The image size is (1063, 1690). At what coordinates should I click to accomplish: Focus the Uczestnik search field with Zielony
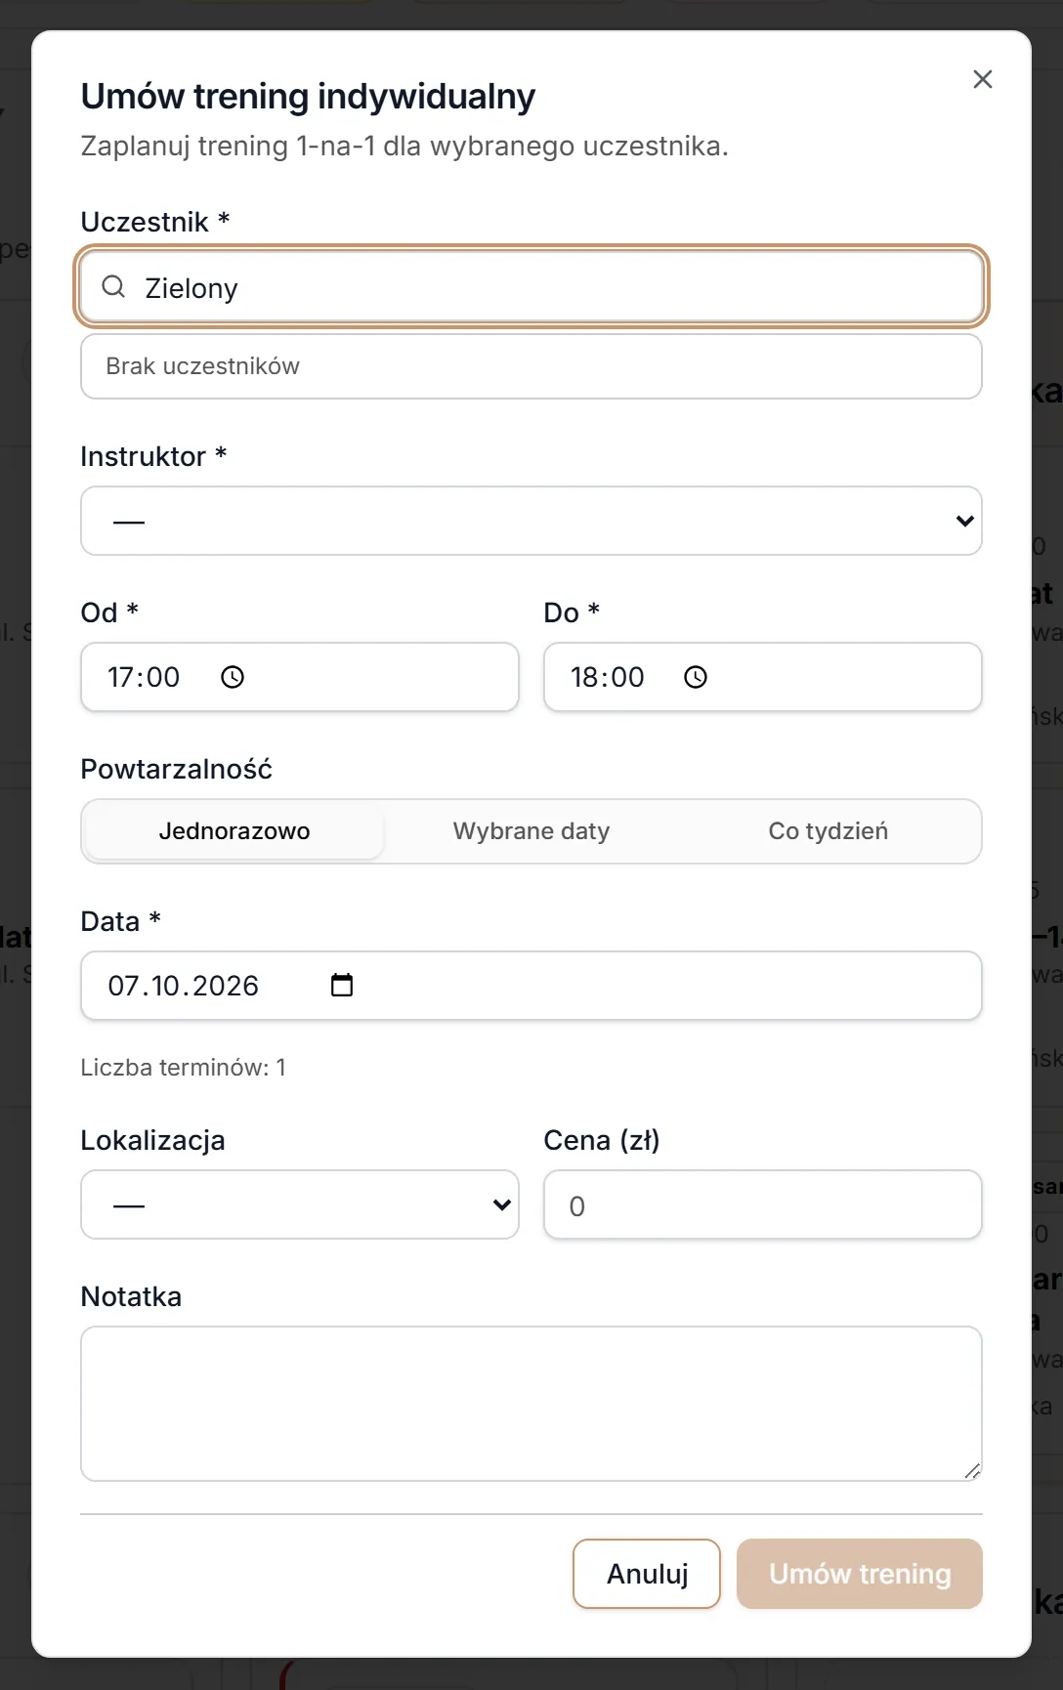(x=531, y=287)
